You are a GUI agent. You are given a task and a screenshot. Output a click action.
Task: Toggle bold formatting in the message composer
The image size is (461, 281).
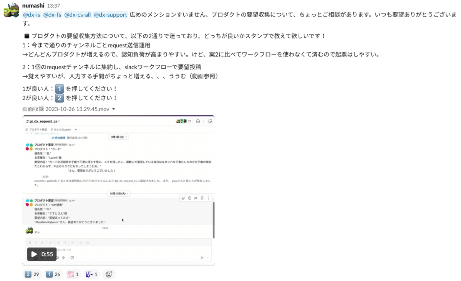30,243
